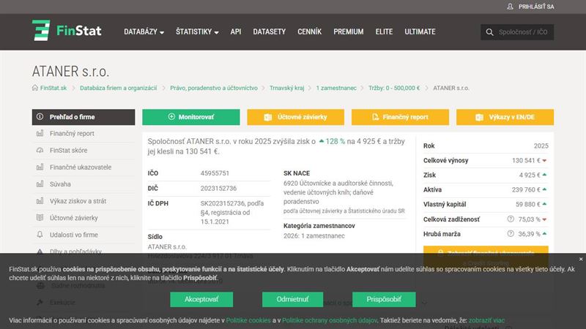This screenshot has width=586, height=329.
Task: Open the 1 zamestnanec breadcrumb
Action: [336, 88]
